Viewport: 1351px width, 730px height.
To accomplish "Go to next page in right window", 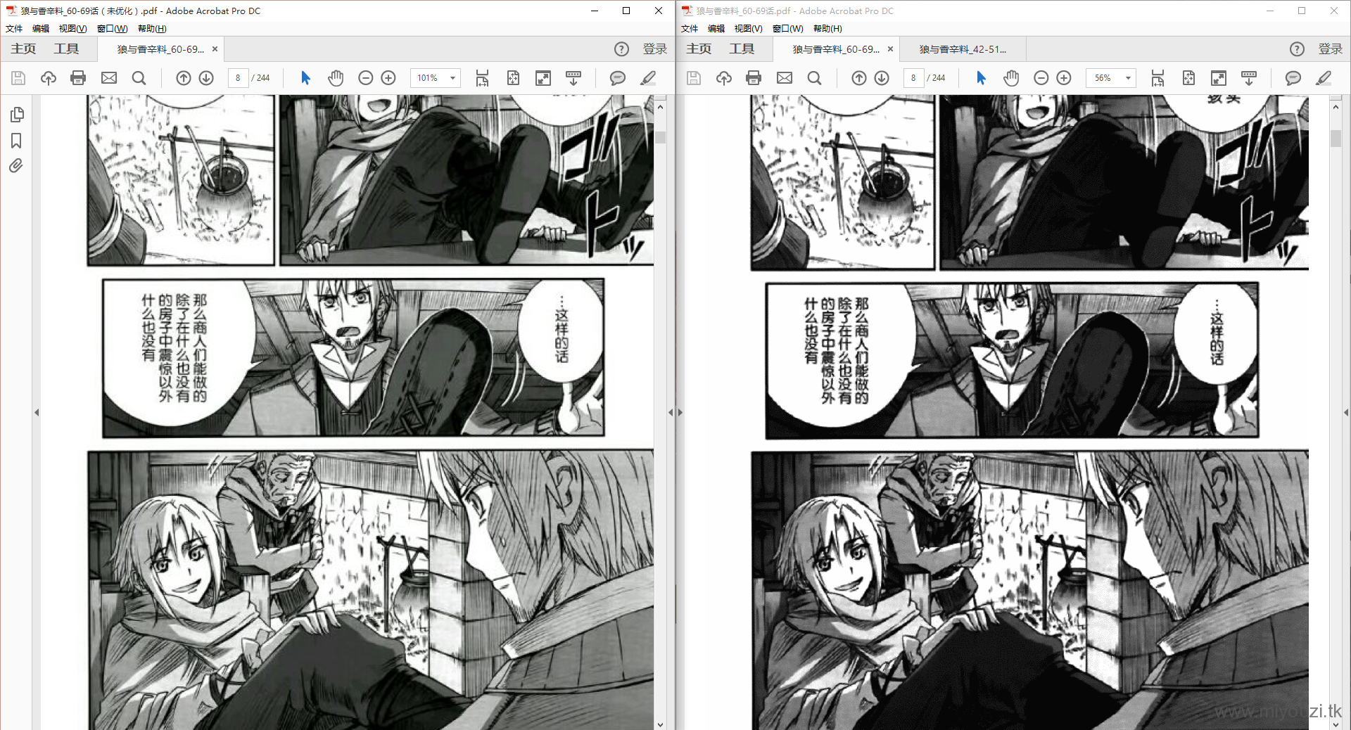I will click(x=882, y=78).
